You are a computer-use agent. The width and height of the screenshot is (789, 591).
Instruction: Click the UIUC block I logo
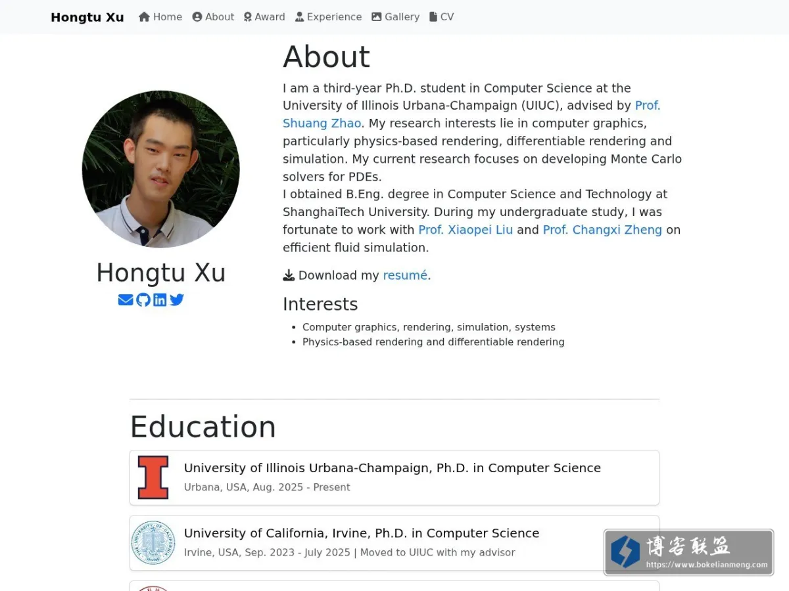pyautogui.click(x=153, y=477)
